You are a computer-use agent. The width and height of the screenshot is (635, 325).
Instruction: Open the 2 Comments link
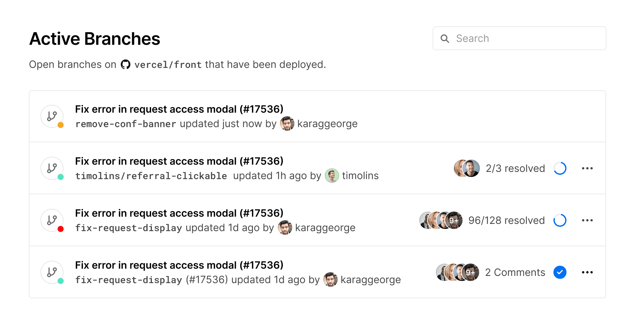(515, 272)
